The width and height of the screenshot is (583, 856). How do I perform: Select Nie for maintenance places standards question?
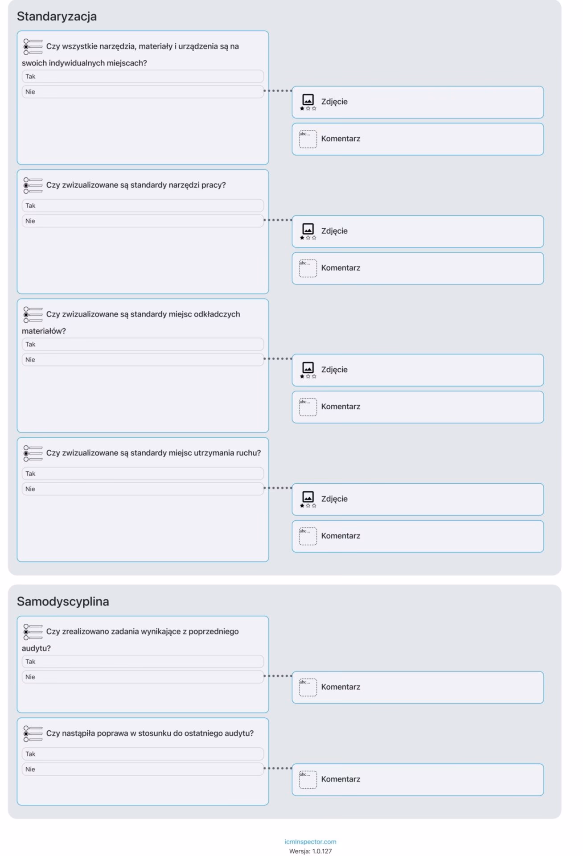point(143,489)
